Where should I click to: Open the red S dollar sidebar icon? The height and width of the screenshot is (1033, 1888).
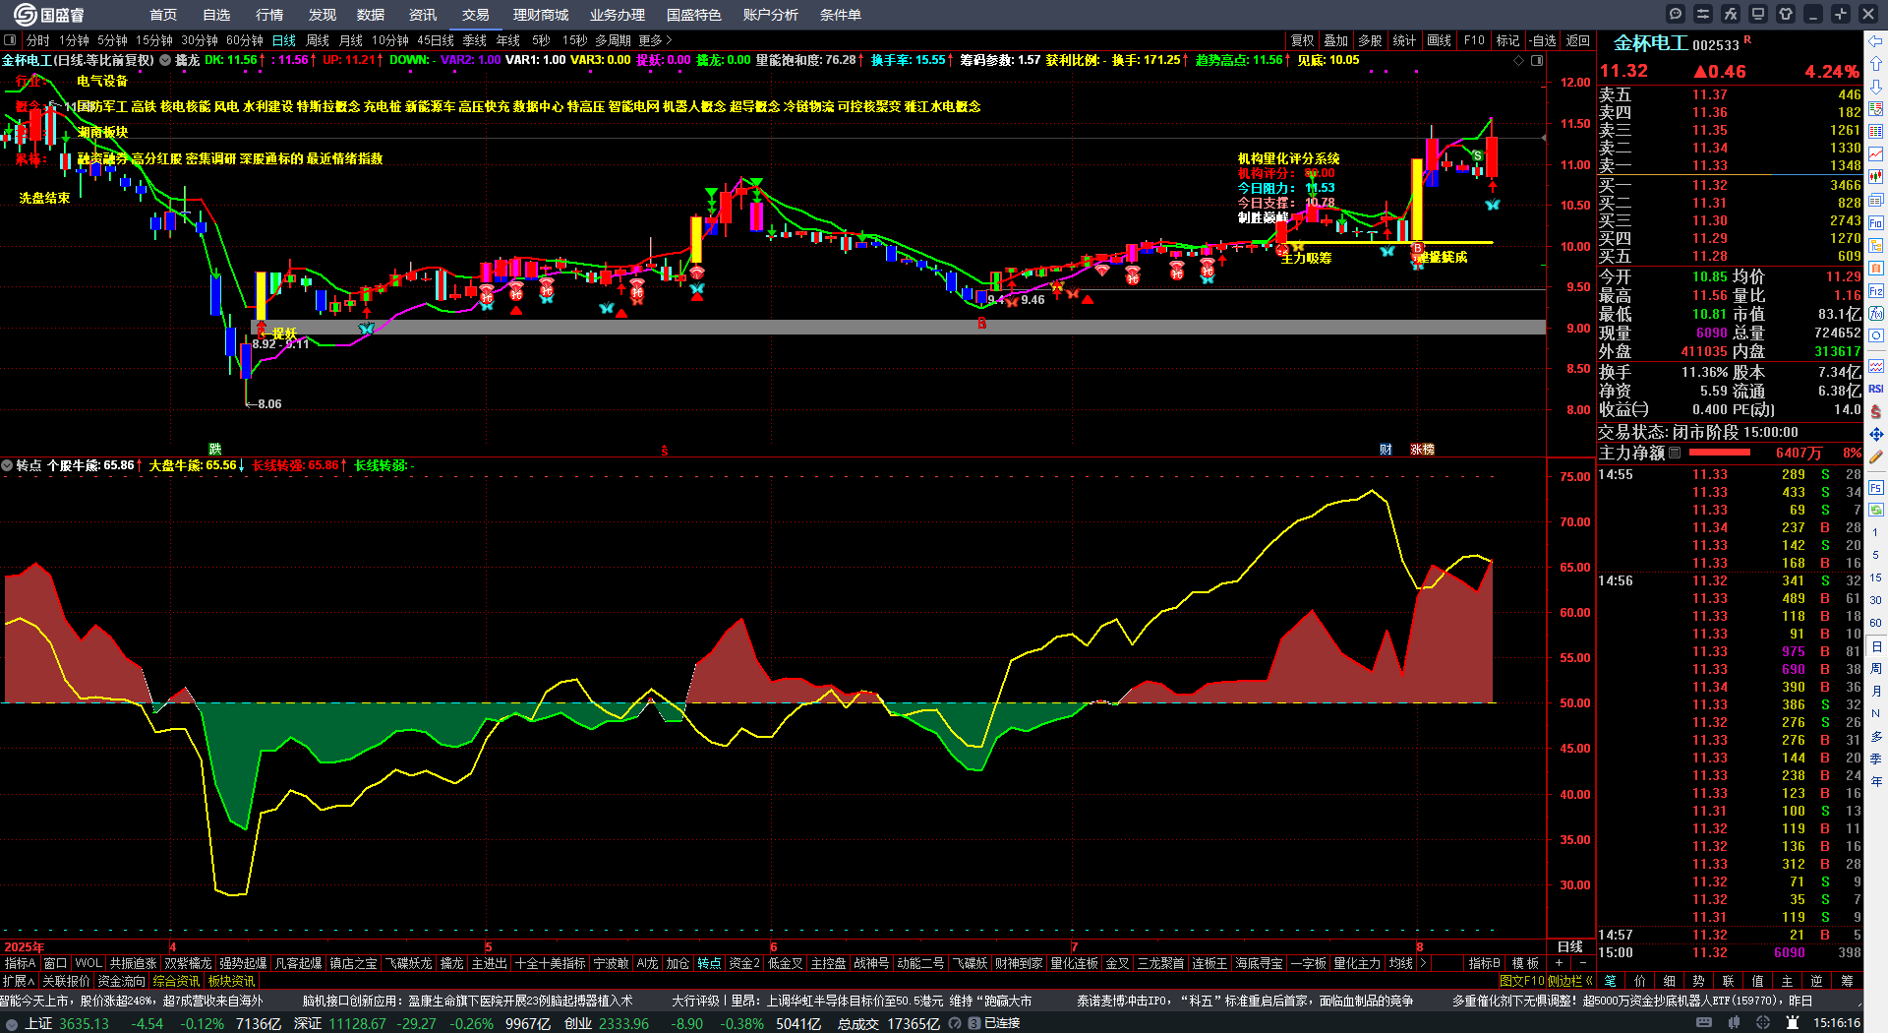click(1876, 411)
